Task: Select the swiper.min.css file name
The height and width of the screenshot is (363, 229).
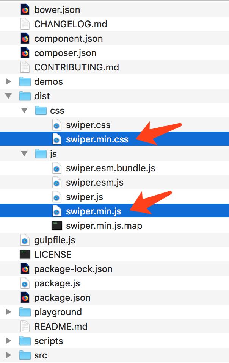Action: click(97, 139)
